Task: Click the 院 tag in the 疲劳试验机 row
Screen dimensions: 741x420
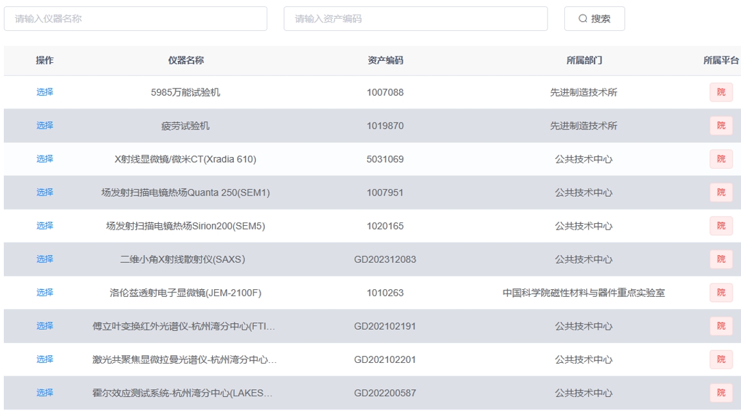Action: pos(721,126)
